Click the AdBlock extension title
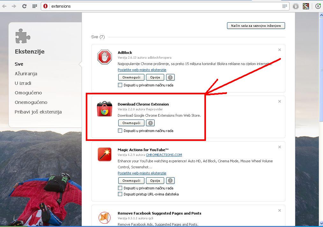This screenshot has width=323, height=227. click(x=125, y=53)
